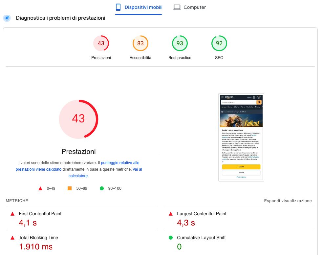323x255 pixels.
Task: Click the large 43 performance gauge
Action: point(78,119)
